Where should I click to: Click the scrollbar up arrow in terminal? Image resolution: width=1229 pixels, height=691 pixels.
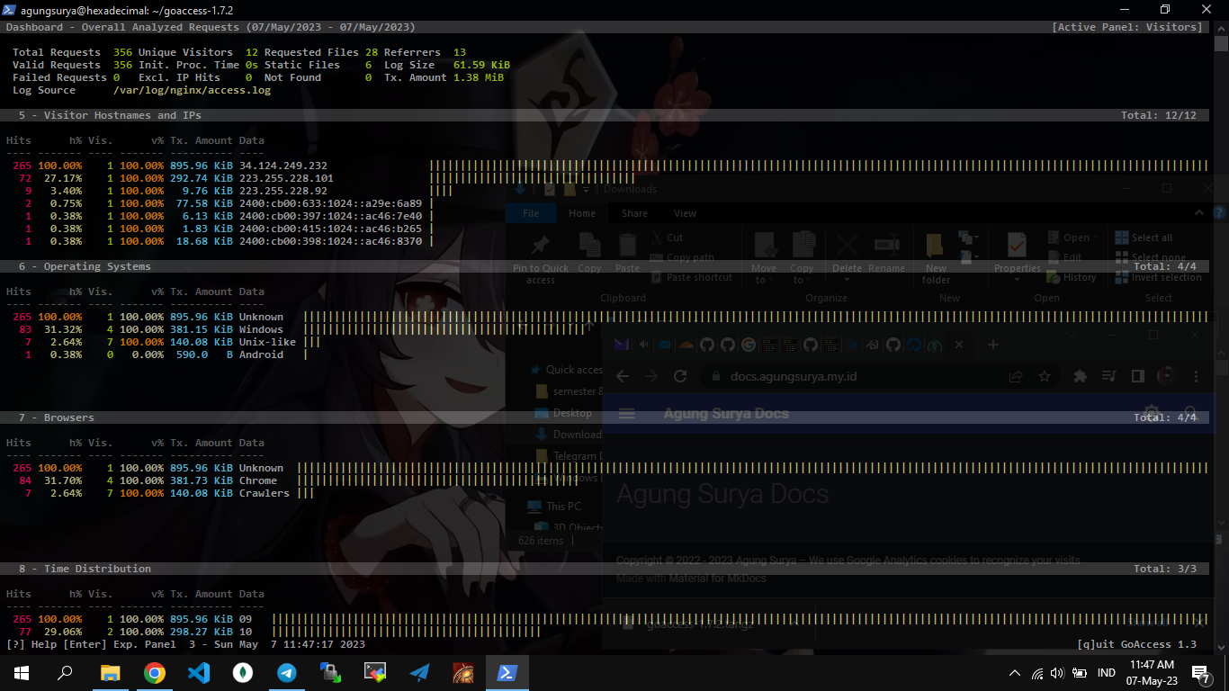click(1221, 29)
